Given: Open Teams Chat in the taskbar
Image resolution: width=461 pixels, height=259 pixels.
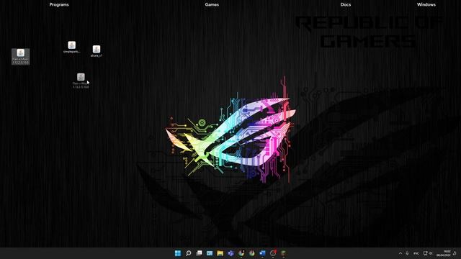Looking at the screenshot, I should (230, 253).
